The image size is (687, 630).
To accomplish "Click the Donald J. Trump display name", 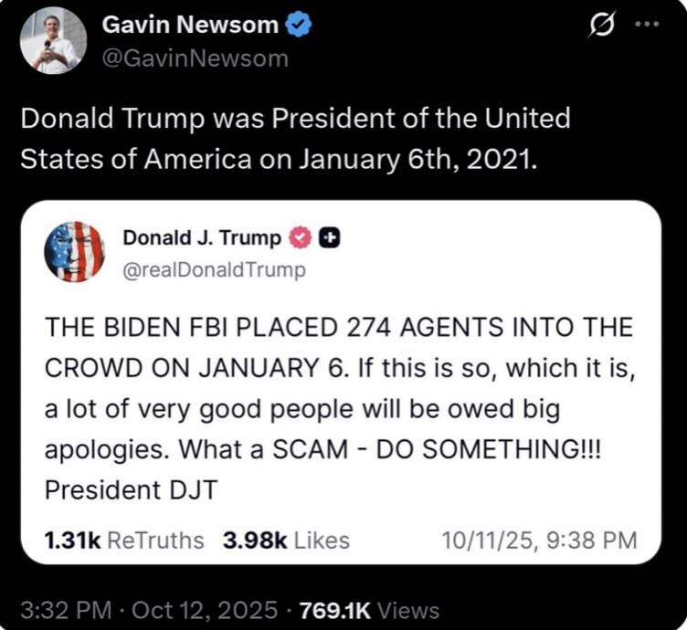I will pos(202,238).
